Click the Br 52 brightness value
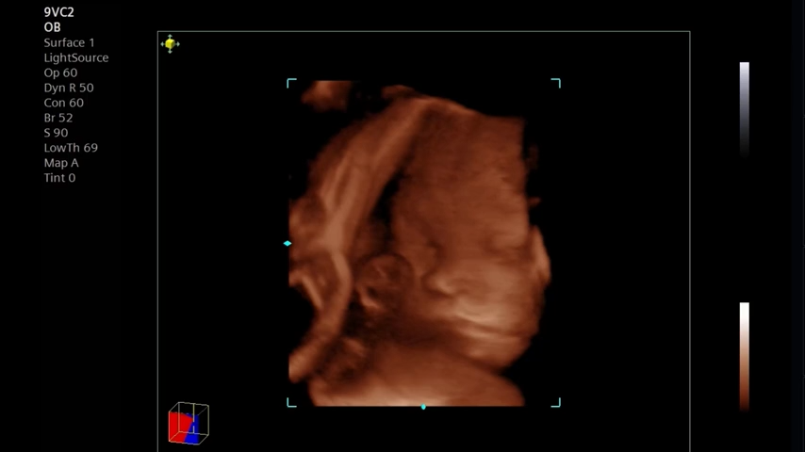This screenshot has height=452, width=805. [58, 118]
